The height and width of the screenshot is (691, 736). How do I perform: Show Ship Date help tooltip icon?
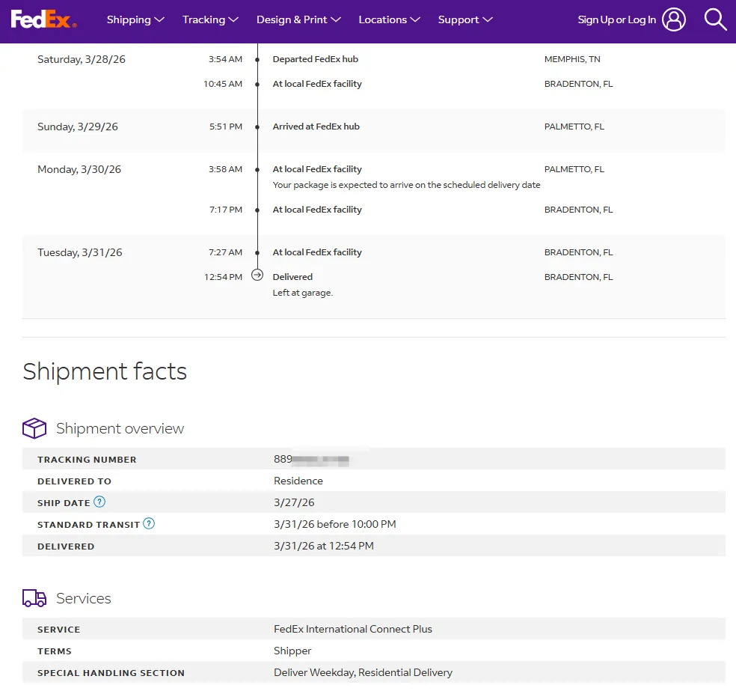coord(99,502)
